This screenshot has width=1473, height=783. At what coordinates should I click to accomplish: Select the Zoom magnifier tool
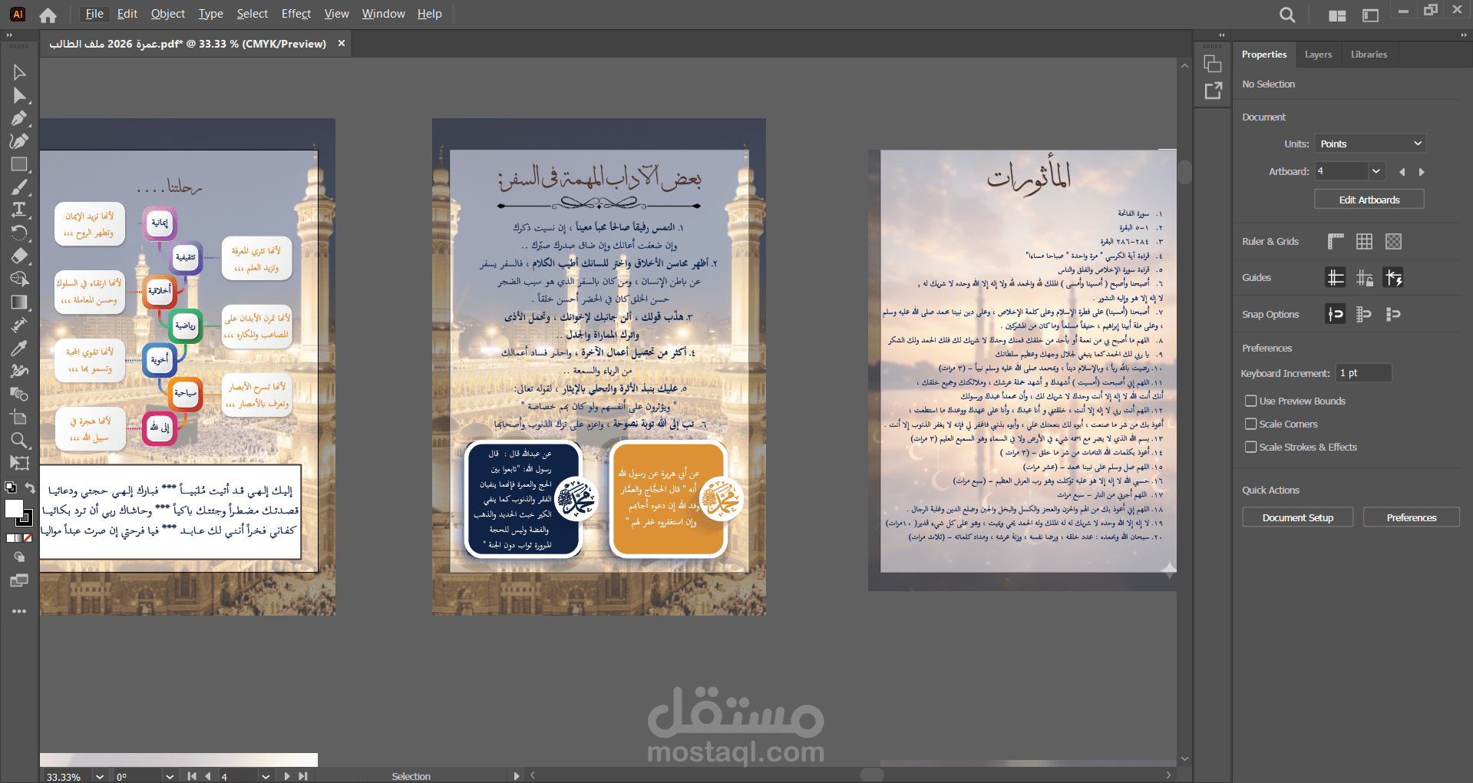pos(19,440)
